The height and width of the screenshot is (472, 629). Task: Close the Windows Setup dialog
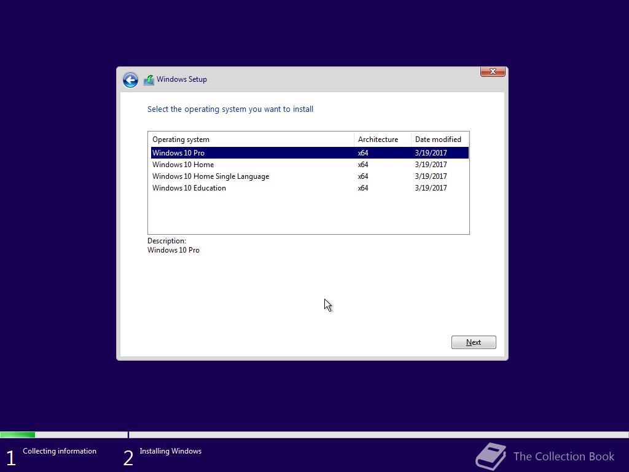(x=493, y=71)
